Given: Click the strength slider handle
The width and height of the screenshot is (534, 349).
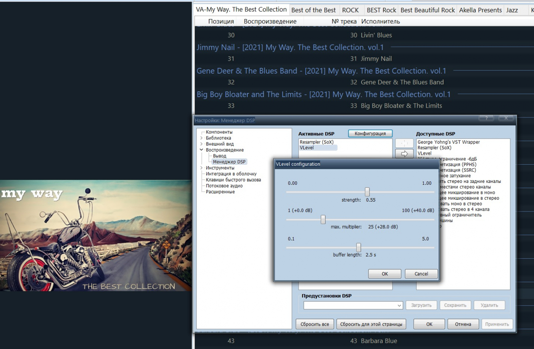Looking at the screenshot, I should (x=367, y=192).
